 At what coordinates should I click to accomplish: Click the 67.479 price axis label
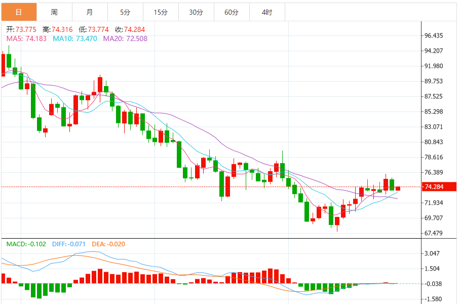pyautogui.click(x=434, y=233)
